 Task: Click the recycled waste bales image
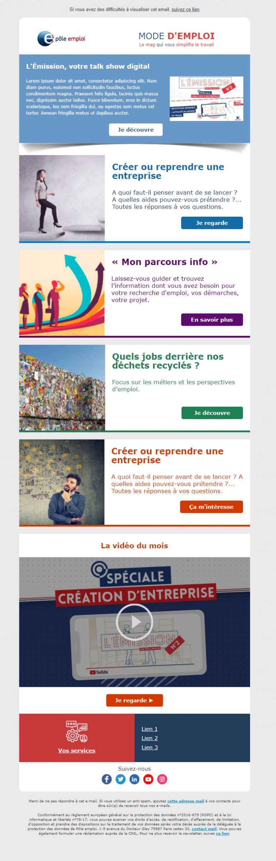coord(62,388)
